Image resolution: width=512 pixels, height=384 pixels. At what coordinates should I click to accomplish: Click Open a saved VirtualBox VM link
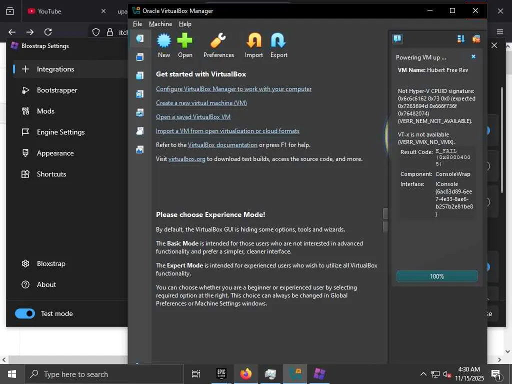click(x=193, y=117)
